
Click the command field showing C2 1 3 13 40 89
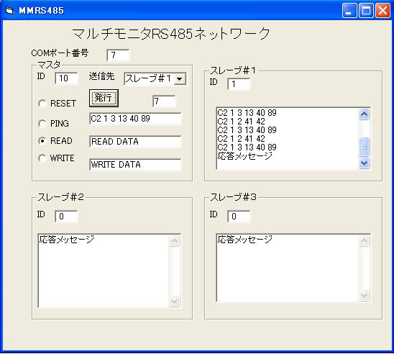[x=135, y=119]
